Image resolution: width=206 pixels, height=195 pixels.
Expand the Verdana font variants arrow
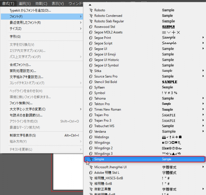(203, 131)
